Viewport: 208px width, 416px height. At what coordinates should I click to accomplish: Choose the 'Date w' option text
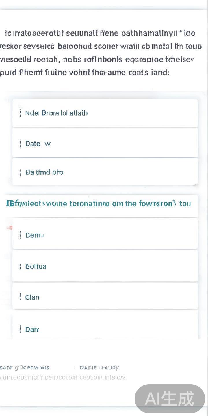pos(38,144)
